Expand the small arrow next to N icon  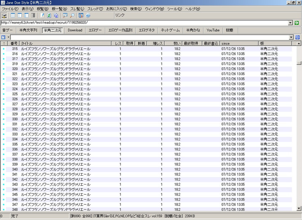point(8,37)
